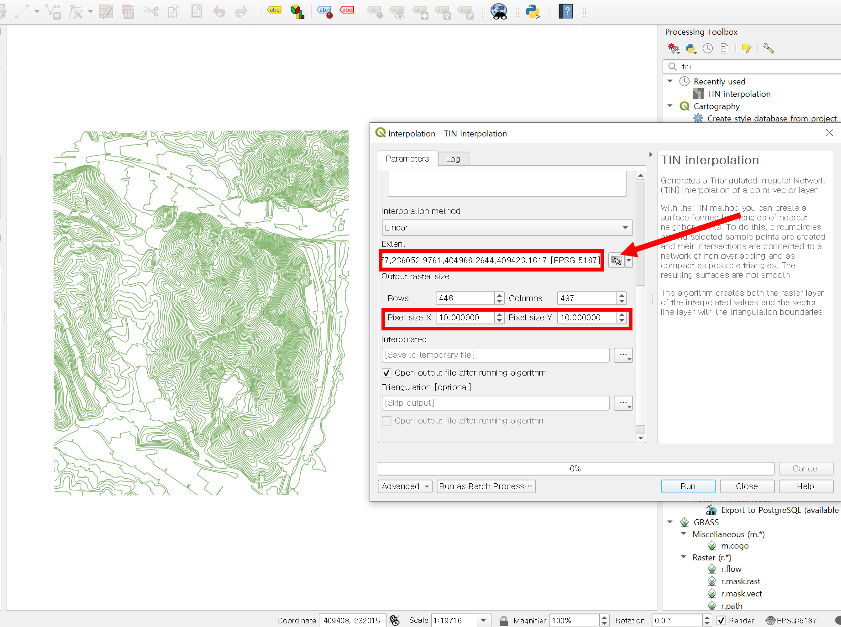Open the Python console from the toolbar

(533, 11)
